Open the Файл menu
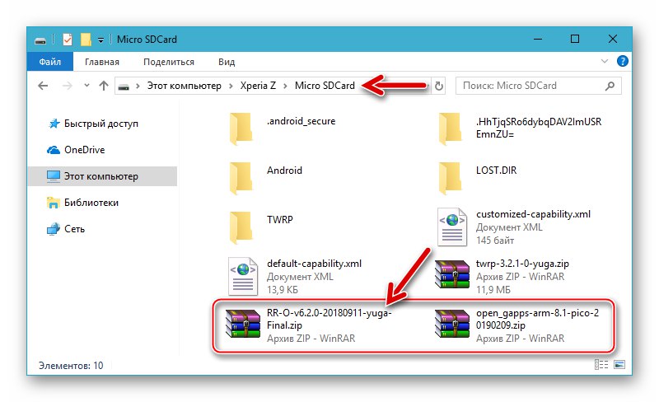This screenshot has width=659, height=402. 50,62
